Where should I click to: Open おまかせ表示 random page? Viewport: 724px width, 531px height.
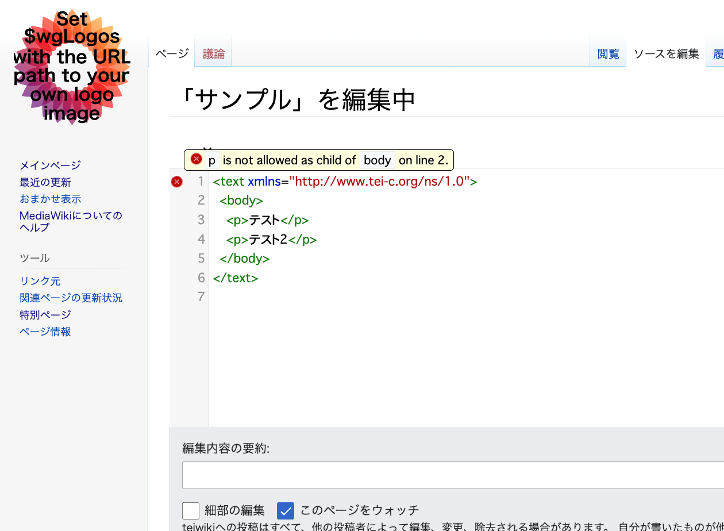coord(51,199)
